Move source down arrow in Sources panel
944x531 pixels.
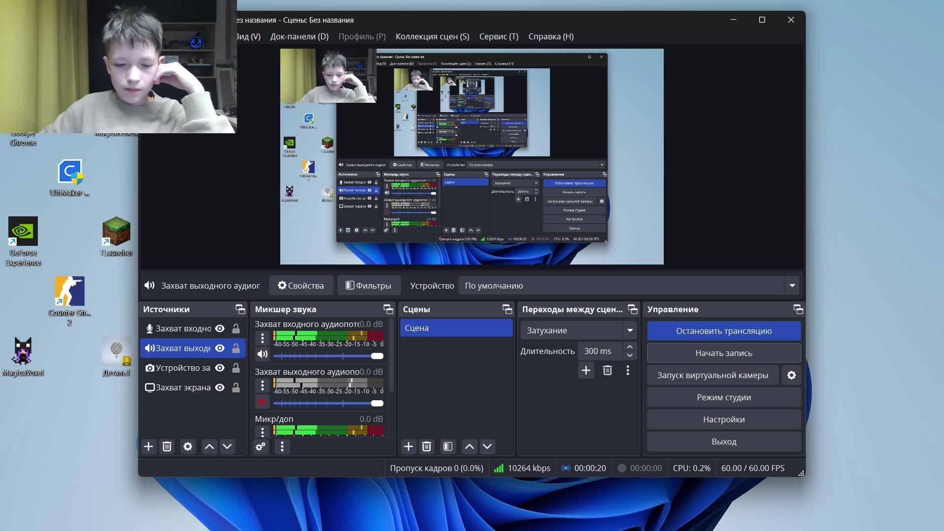coord(227,446)
